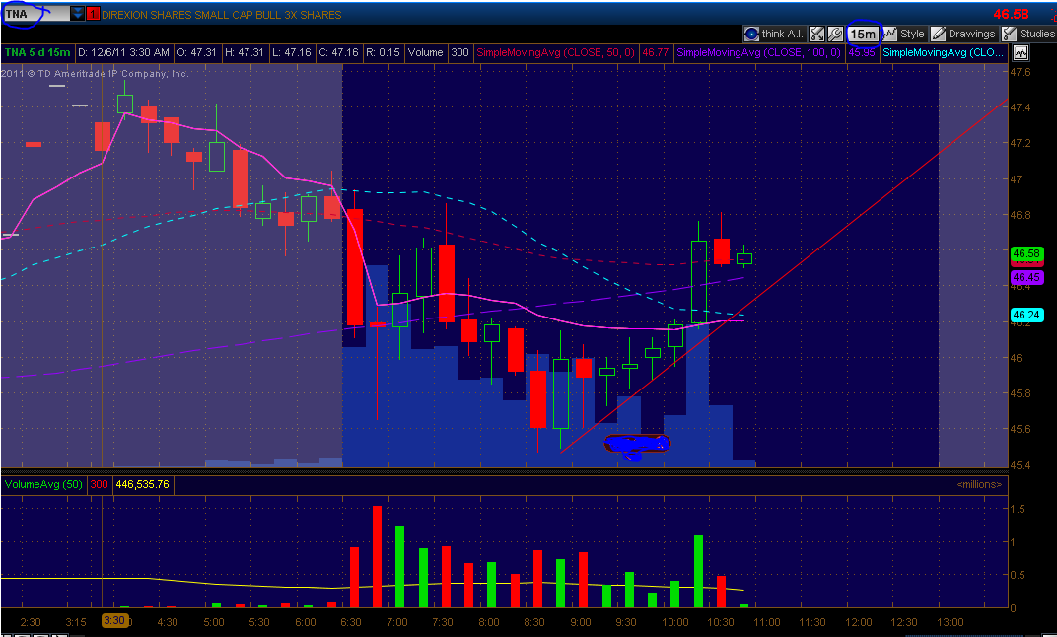Open the Studies button
This screenshot has height=637, width=1057.
tap(1028, 34)
